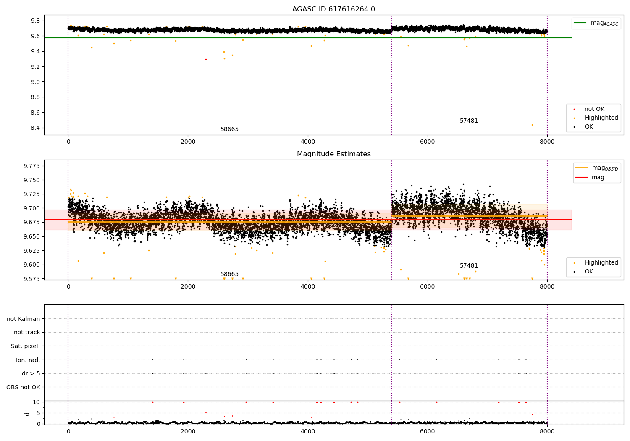Click the 9.575 tick label
630x441 pixels.
(32, 279)
